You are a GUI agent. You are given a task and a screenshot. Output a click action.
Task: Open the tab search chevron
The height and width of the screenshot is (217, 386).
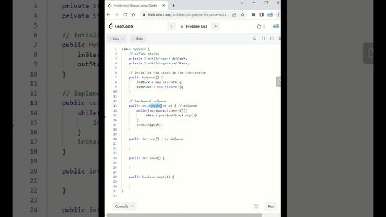pos(242,2)
